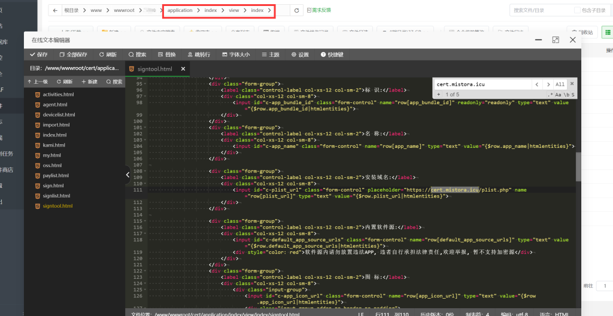The height and width of the screenshot is (316, 613).
Task: Toggle whole word \b search option
Action: 566,95
